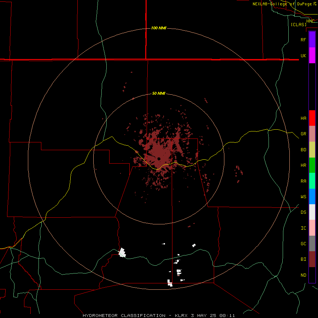The image size is (318, 318).
Task: Click the 100 NMI range ring label
Action: tap(159, 28)
